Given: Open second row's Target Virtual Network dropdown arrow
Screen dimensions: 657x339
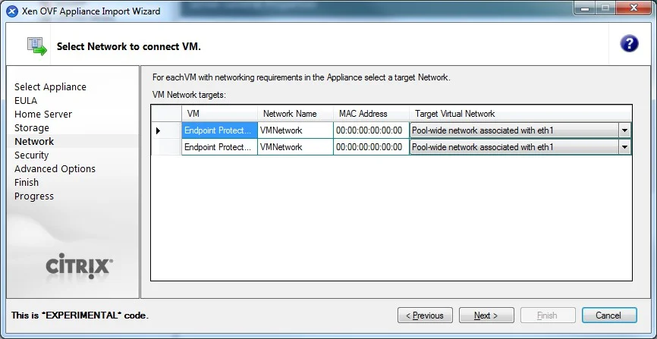Looking at the screenshot, I should (624, 147).
